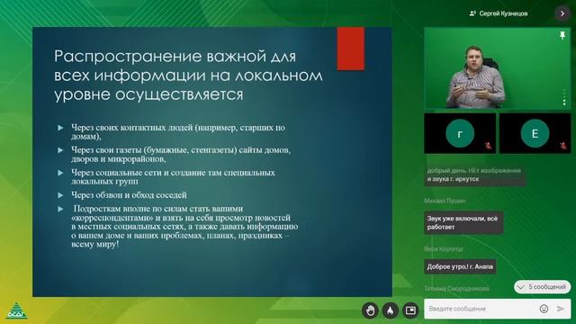Viewport: 576px width, 324px height.
Task: Click the flame reaction icon
Action: [x=390, y=310]
